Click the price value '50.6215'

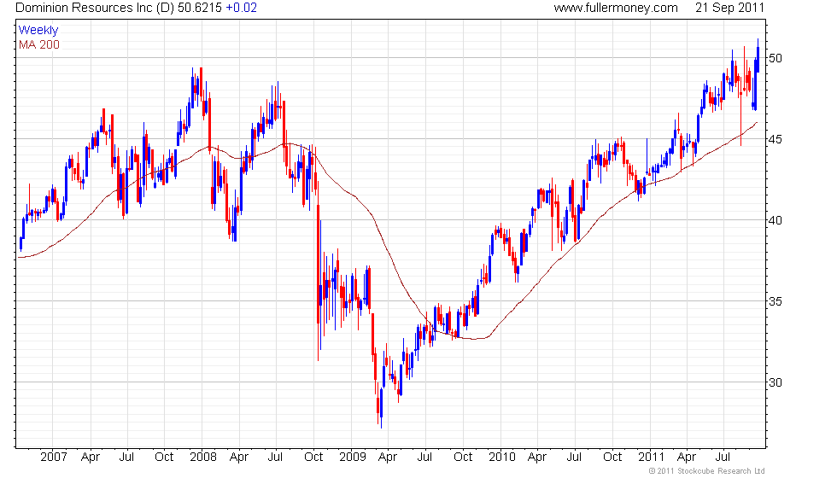200,8
